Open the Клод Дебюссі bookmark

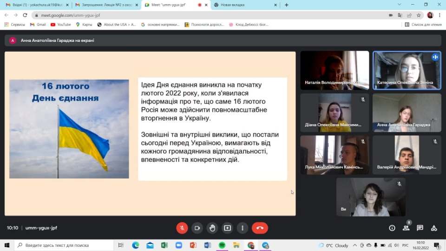249,25
